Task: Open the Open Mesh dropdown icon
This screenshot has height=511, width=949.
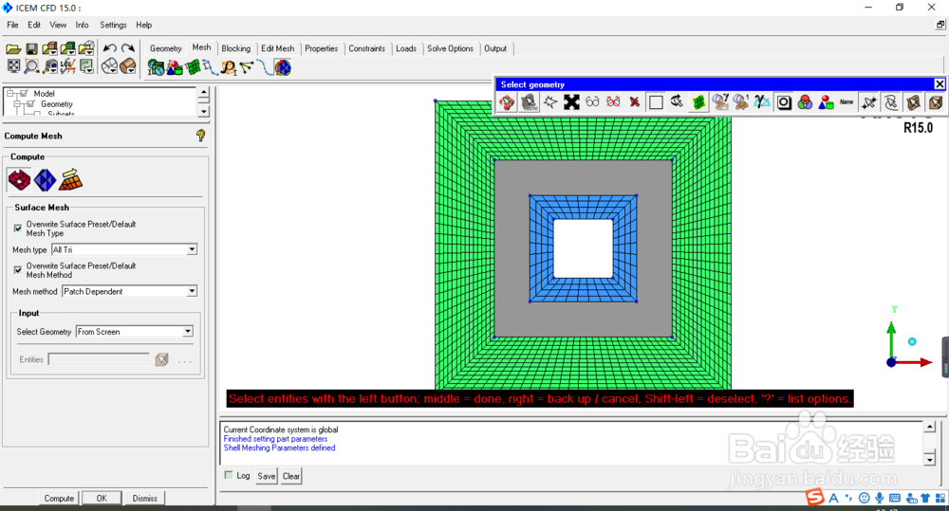Action: pos(67,49)
